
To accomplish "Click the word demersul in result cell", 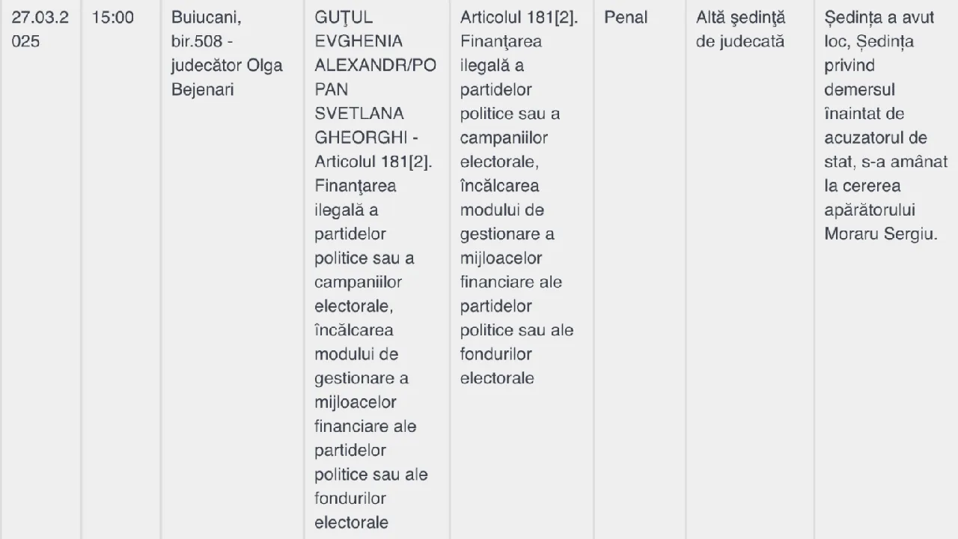I will [x=859, y=89].
